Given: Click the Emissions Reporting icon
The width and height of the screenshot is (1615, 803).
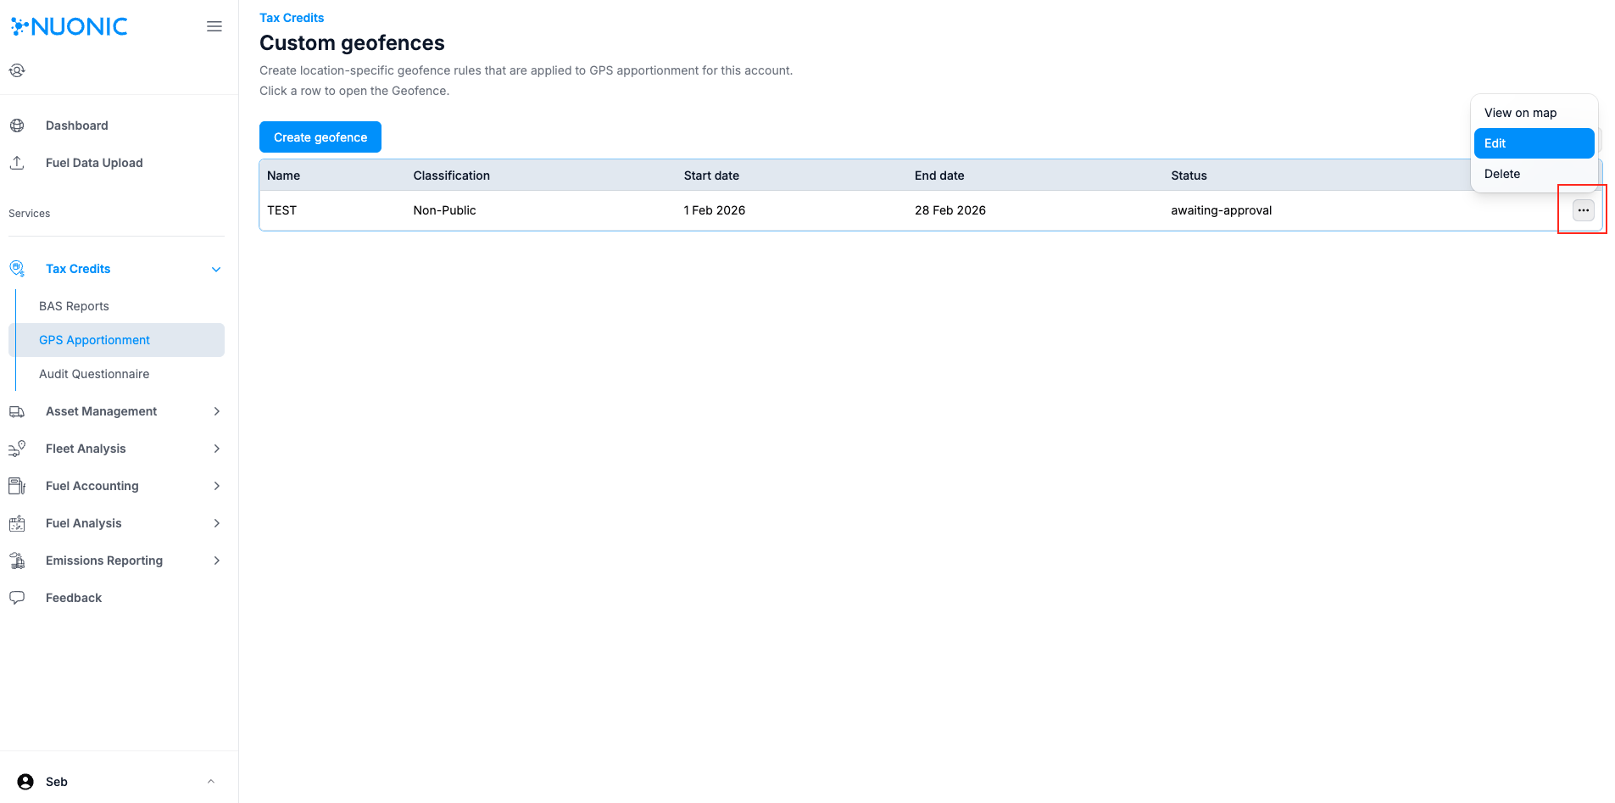Looking at the screenshot, I should coord(17,560).
